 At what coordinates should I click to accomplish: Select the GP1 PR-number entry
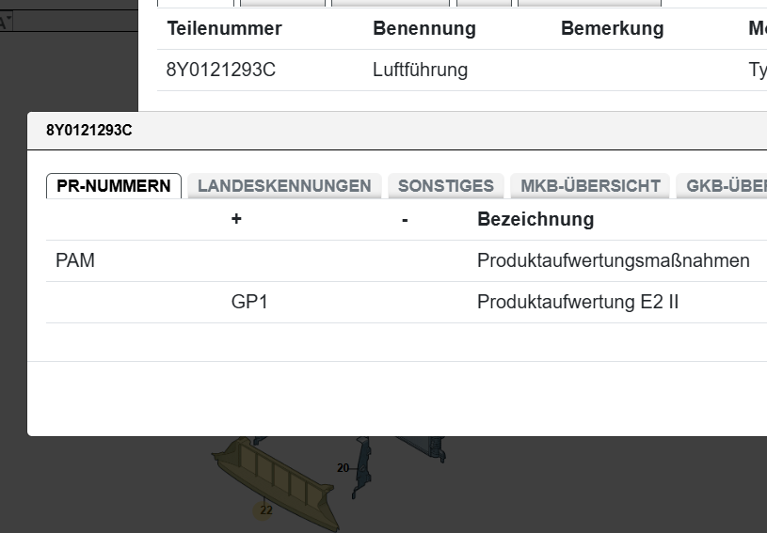[x=249, y=302]
